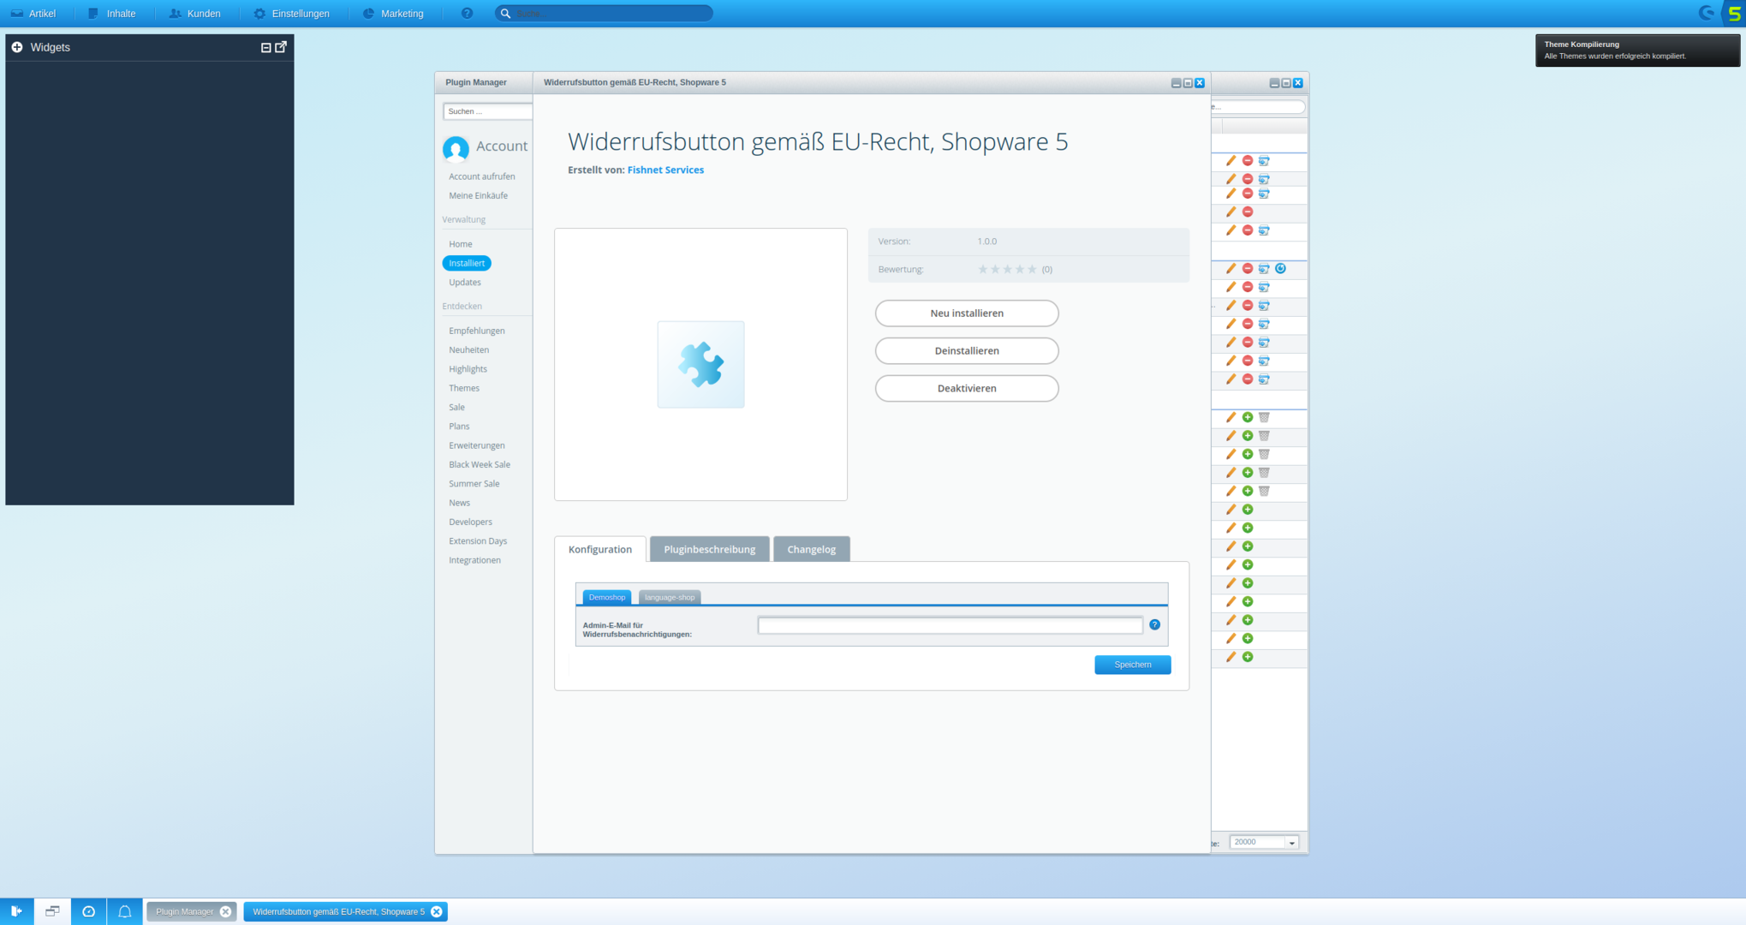The image size is (1746, 925).
Task: Click the blue update icon in the background plugin list
Action: [x=1280, y=269]
